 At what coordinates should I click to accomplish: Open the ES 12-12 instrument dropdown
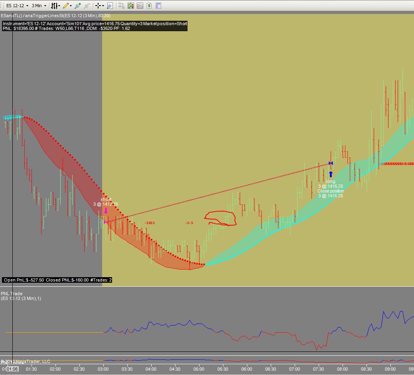pyautogui.click(x=17, y=6)
